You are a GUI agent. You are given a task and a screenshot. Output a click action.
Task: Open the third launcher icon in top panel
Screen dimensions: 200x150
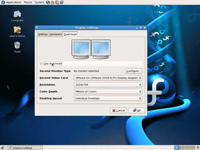57,2
